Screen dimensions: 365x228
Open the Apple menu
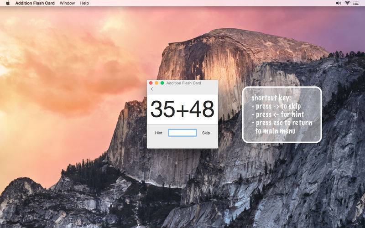(8, 3)
